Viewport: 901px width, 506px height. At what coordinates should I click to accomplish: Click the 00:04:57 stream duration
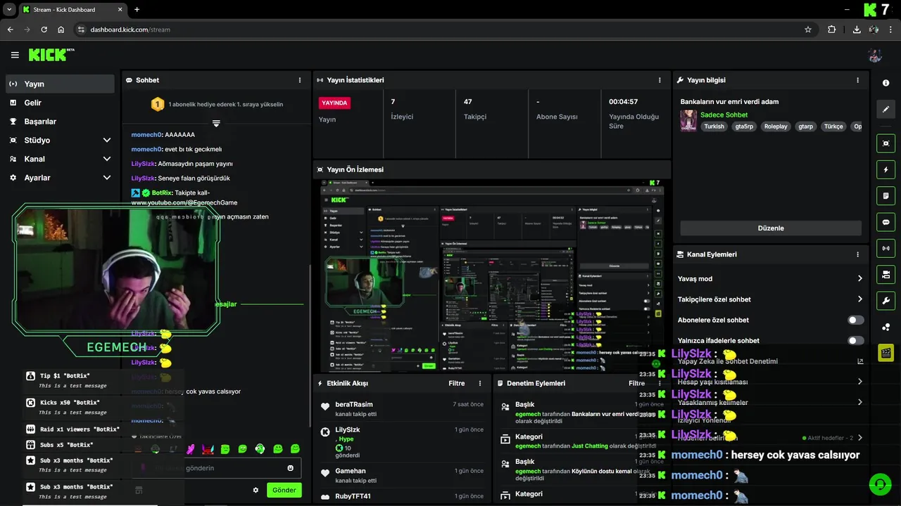[x=623, y=101]
